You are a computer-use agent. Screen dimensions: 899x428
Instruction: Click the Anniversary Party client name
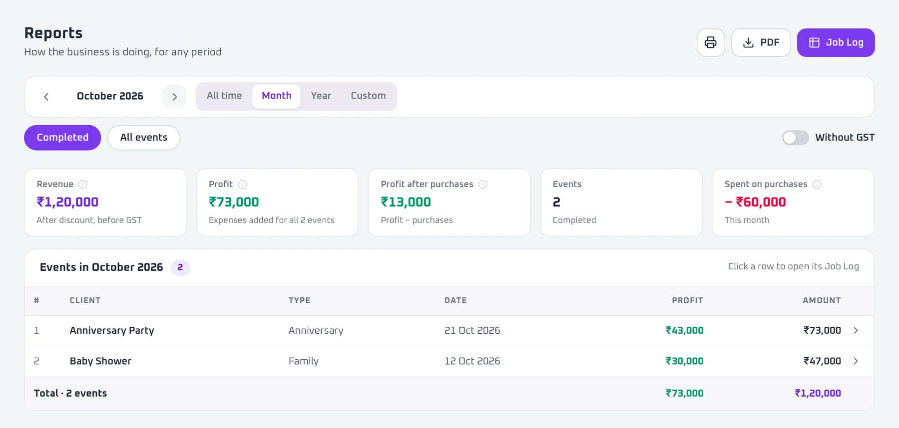[x=112, y=331]
